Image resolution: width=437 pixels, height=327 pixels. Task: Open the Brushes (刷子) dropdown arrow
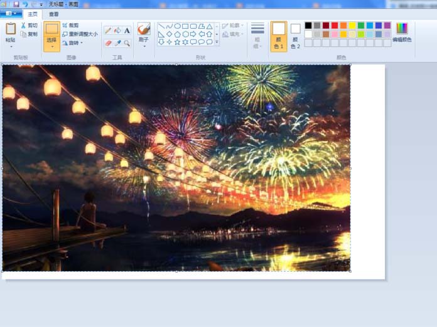pyautogui.click(x=144, y=46)
